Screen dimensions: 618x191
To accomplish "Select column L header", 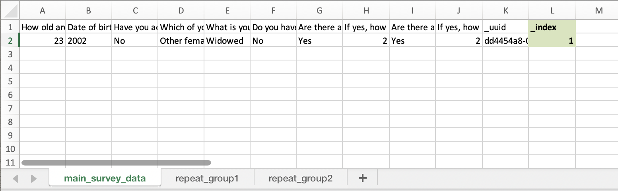I will coord(552,11).
